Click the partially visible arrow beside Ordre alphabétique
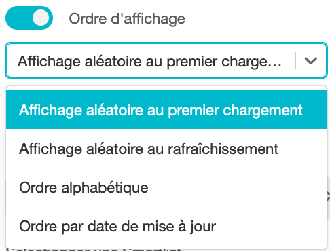This screenshot has height=251, width=330. click(328, 196)
